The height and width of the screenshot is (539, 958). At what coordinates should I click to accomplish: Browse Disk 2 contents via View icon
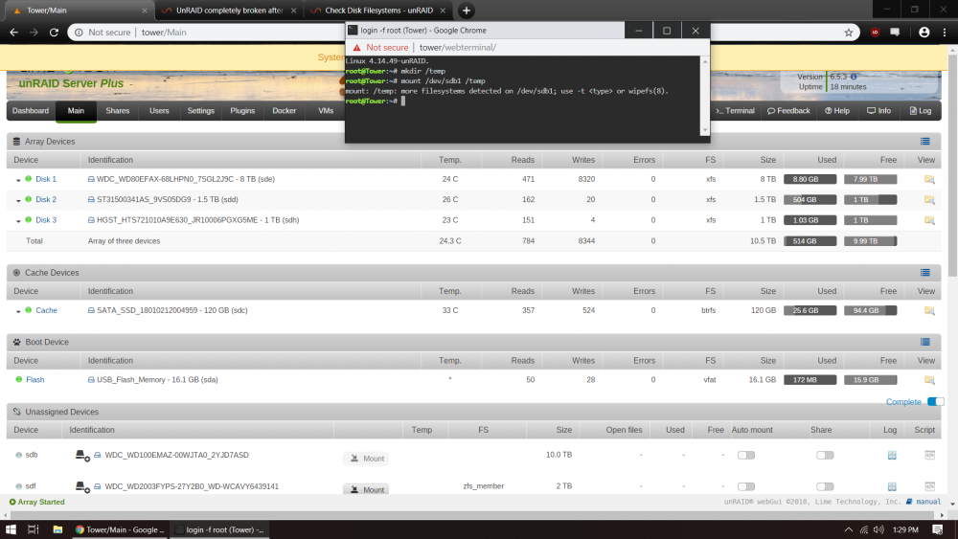pyautogui.click(x=929, y=199)
